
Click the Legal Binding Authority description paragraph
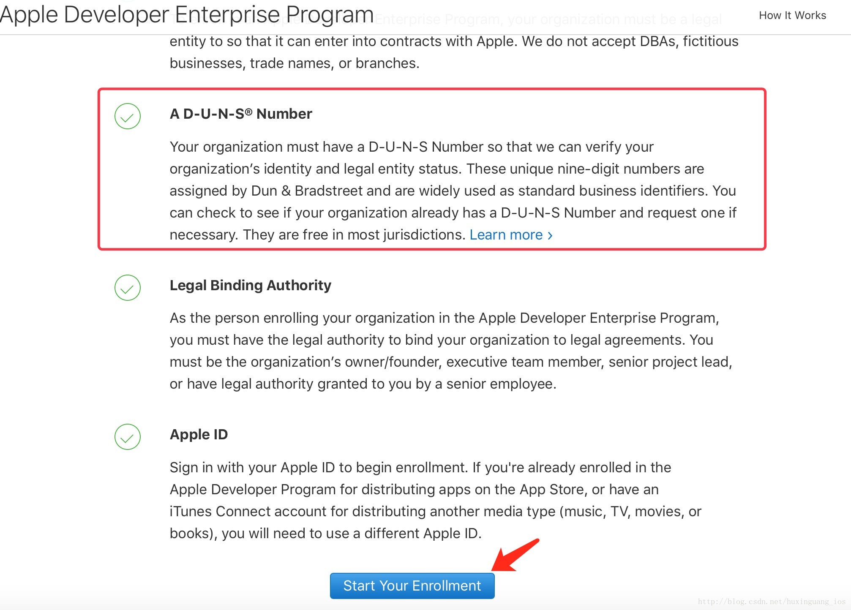click(x=450, y=351)
